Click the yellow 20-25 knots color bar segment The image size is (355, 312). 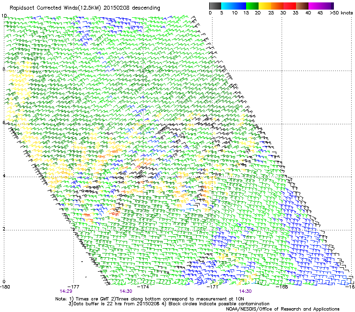[x=265, y=6]
